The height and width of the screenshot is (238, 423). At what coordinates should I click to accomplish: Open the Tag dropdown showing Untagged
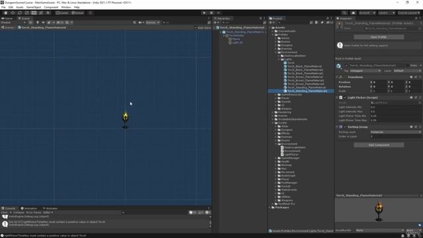coord(365,71)
